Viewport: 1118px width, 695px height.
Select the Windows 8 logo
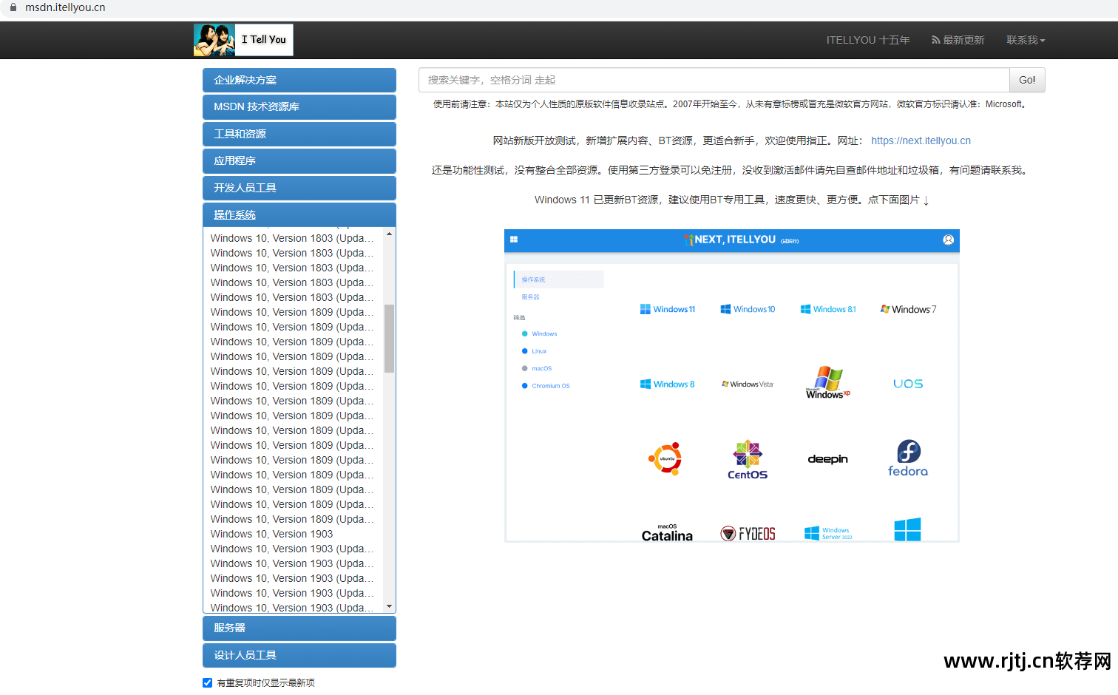click(668, 384)
